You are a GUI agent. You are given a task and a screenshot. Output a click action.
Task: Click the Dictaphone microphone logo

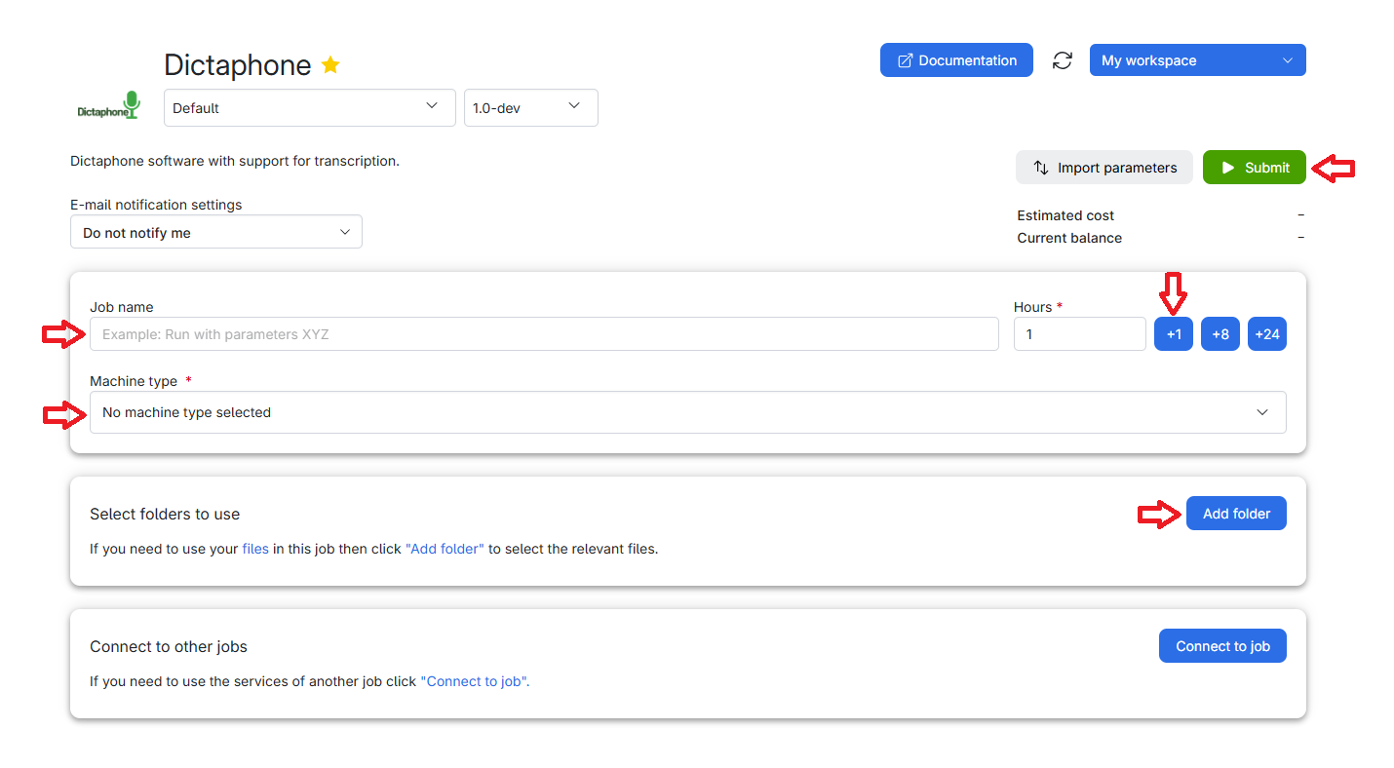(109, 106)
